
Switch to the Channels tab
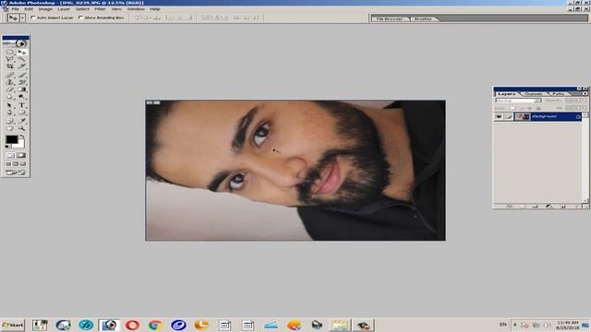coord(533,94)
